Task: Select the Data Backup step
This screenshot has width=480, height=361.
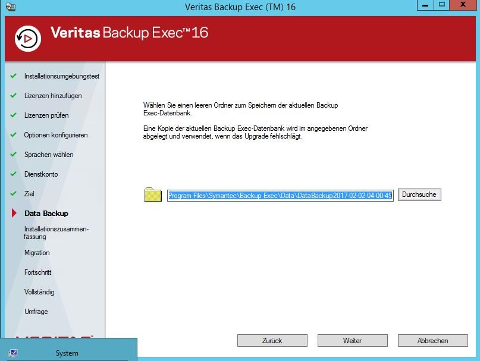Action: (x=46, y=213)
